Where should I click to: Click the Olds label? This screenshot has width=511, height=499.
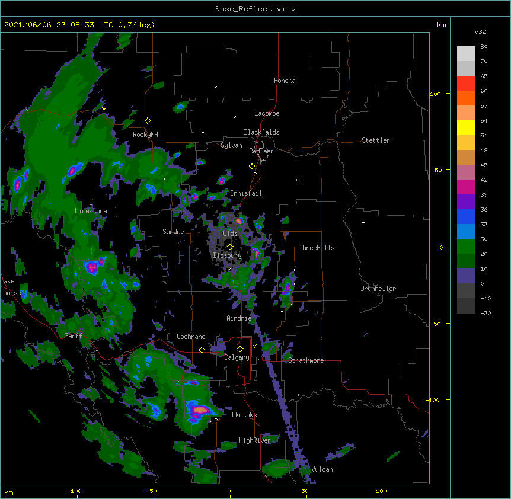point(230,233)
